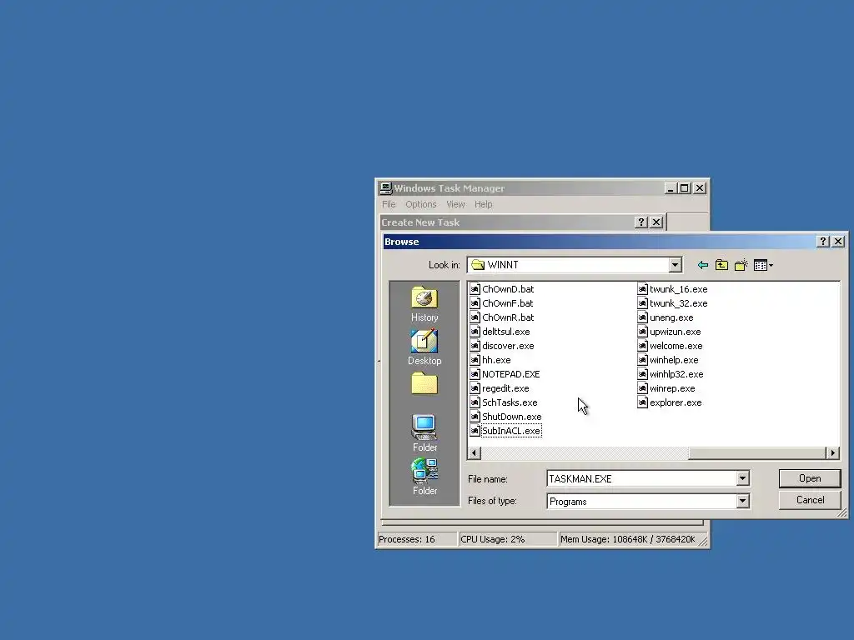Click the Task Manager title bar icon
The height and width of the screenshot is (640, 854).
[x=385, y=188]
